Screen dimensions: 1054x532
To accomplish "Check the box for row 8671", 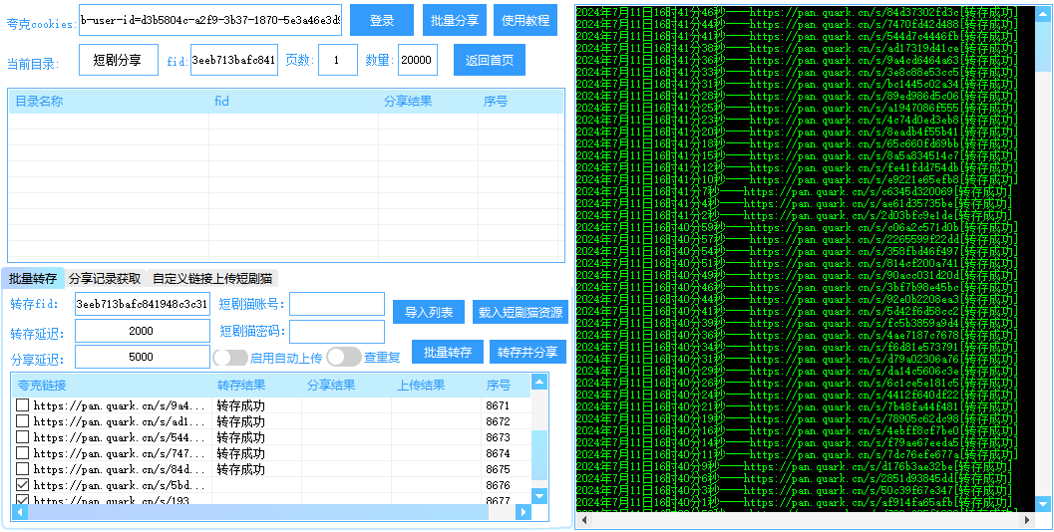I will pyautogui.click(x=22, y=406).
